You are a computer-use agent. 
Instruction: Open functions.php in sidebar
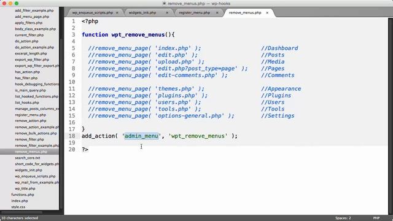(x=23, y=195)
